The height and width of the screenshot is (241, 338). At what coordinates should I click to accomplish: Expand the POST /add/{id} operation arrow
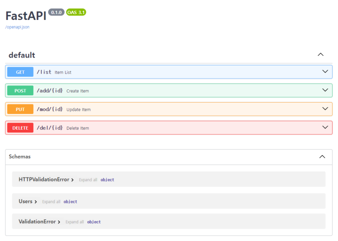[325, 90]
